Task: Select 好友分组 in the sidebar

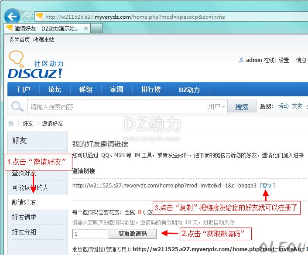Action: 24,232
